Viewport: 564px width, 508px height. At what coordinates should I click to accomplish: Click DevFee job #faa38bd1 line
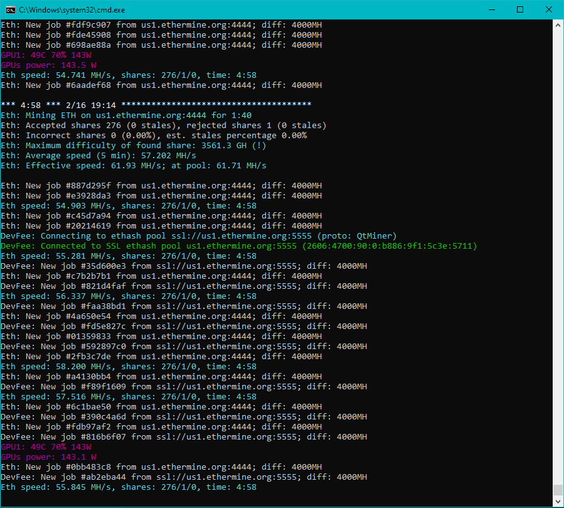[x=184, y=306]
